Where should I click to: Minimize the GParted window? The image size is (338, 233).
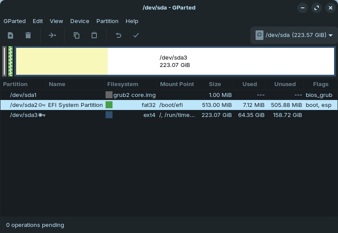click(303, 8)
